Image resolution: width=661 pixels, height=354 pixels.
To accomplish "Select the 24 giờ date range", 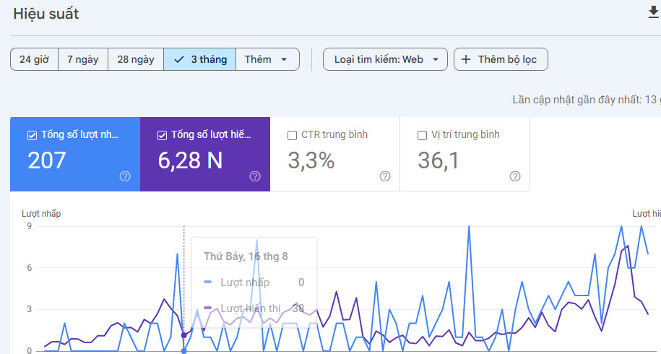I will tap(34, 59).
